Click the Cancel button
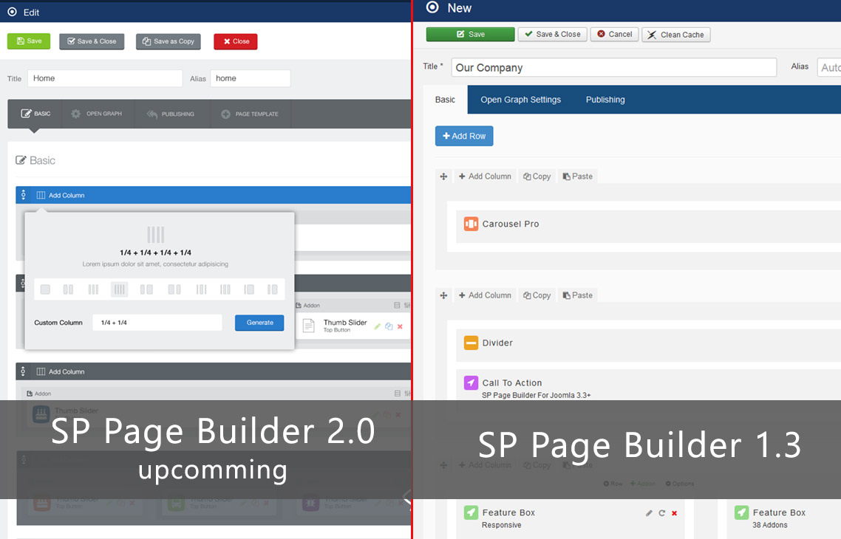 point(615,34)
